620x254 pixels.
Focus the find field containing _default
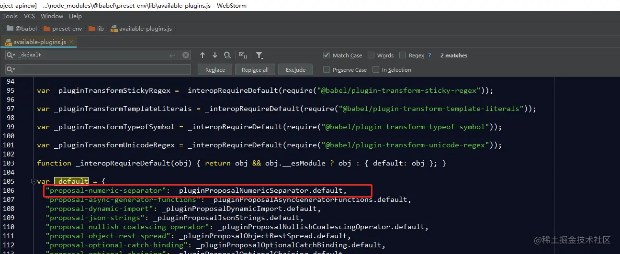(98, 55)
